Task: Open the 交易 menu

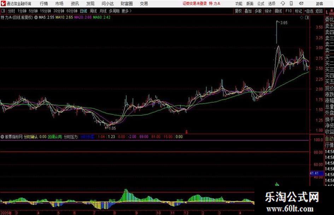Action: tap(144, 4)
